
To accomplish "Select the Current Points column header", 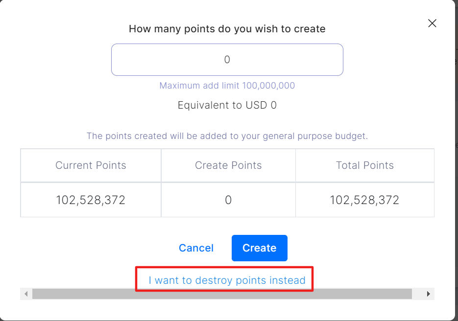I will 91,165.
